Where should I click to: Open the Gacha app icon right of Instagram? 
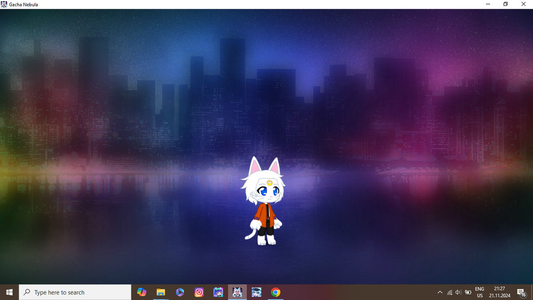[x=218, y=292]
